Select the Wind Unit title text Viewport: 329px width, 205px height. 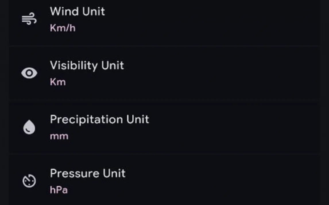(78, 11)
